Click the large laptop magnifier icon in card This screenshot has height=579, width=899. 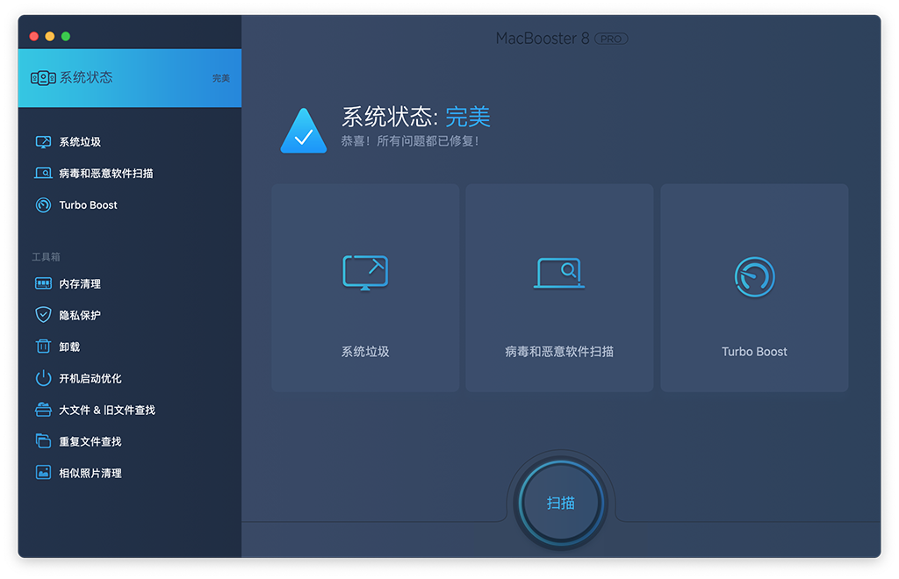[559, 273]
